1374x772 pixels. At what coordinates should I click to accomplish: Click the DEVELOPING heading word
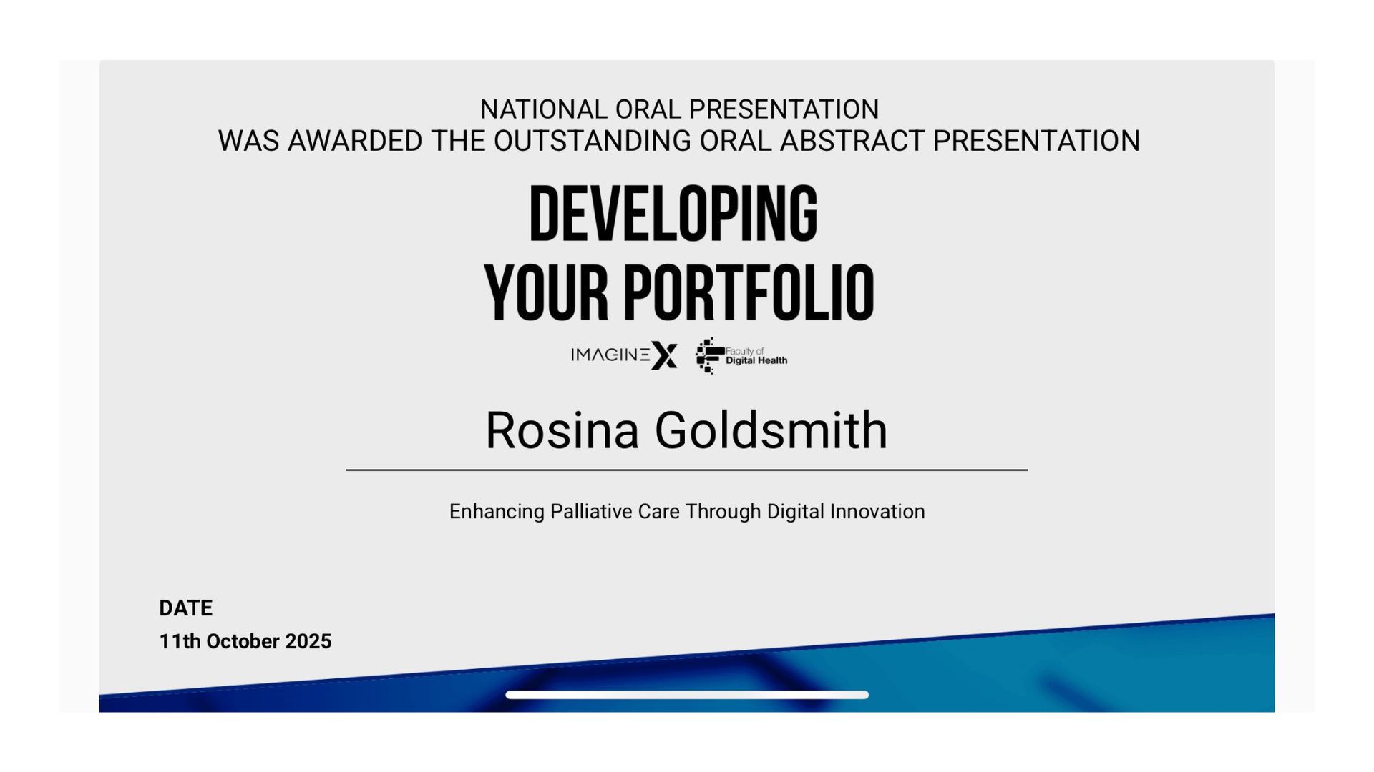[673, 214]
